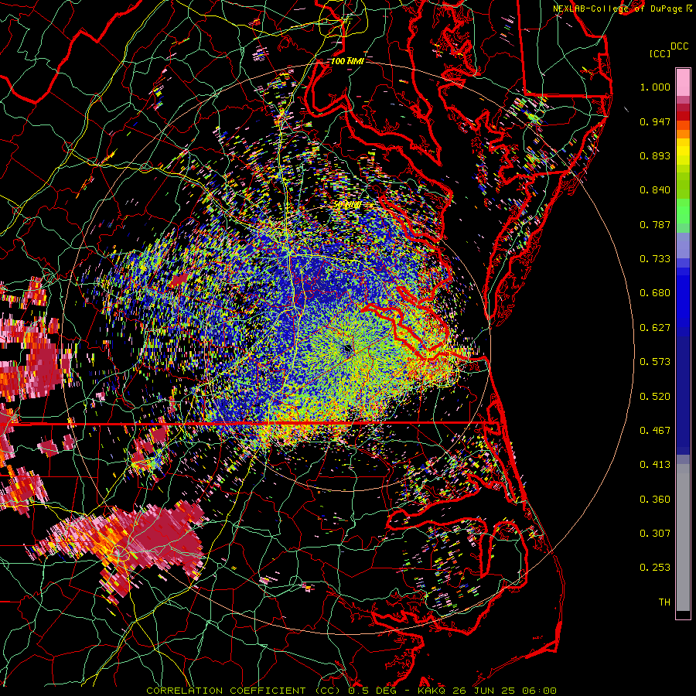Click the [CC] units label
This screenshot has height=696, width=696.
(x=660, y=53)
